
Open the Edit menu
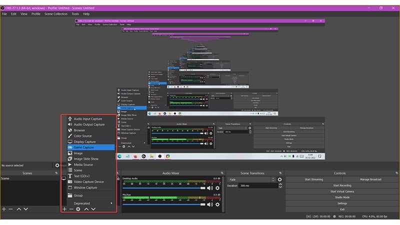click(13, 14)
